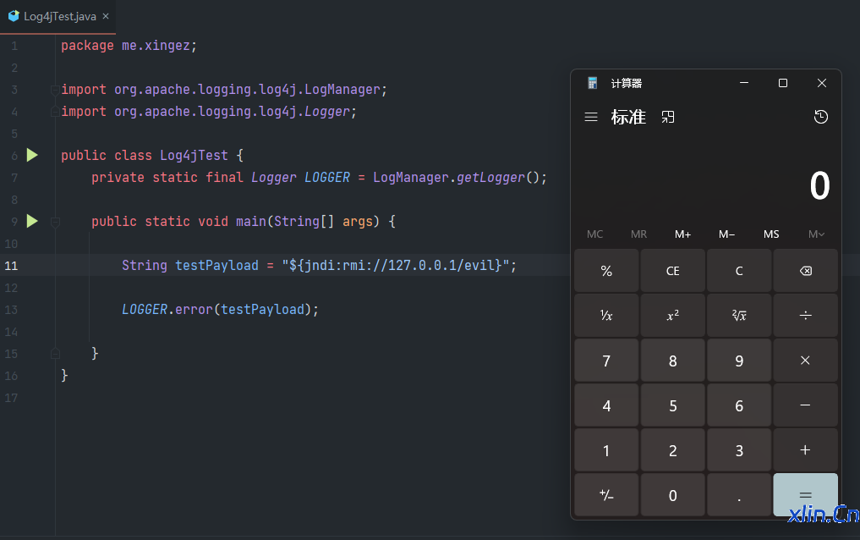The image size is (860, 540).
Task: Run main method via line 9 gutter arrow
Action: pos(32,221)
